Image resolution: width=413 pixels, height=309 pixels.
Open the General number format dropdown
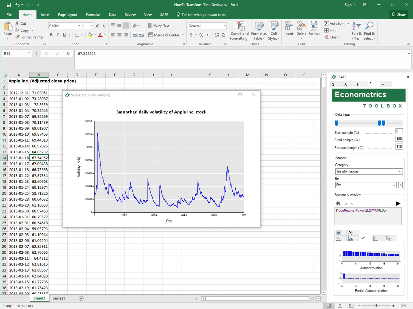click(224, 26)
